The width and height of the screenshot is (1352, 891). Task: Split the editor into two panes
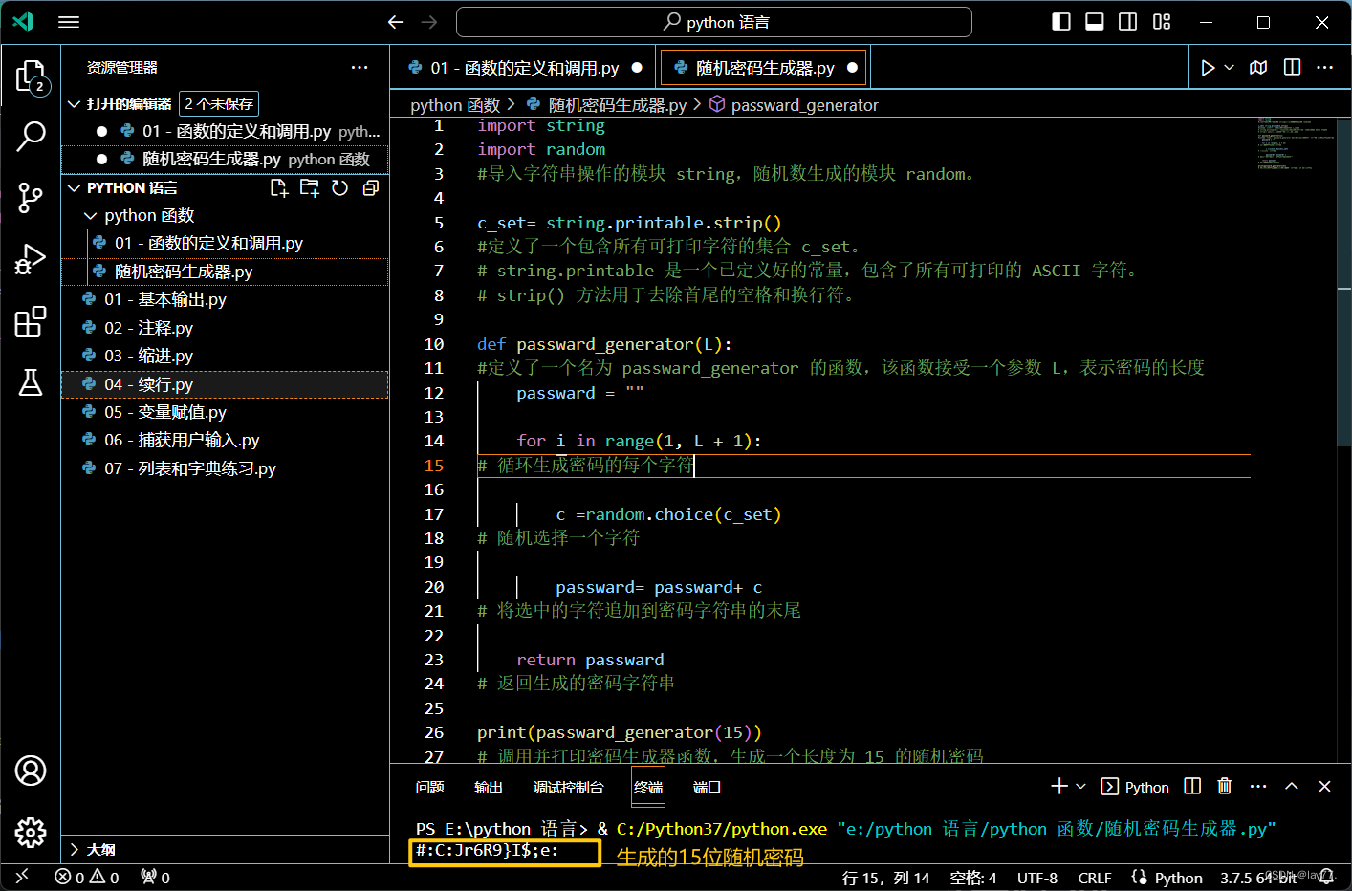(1292, 67)
